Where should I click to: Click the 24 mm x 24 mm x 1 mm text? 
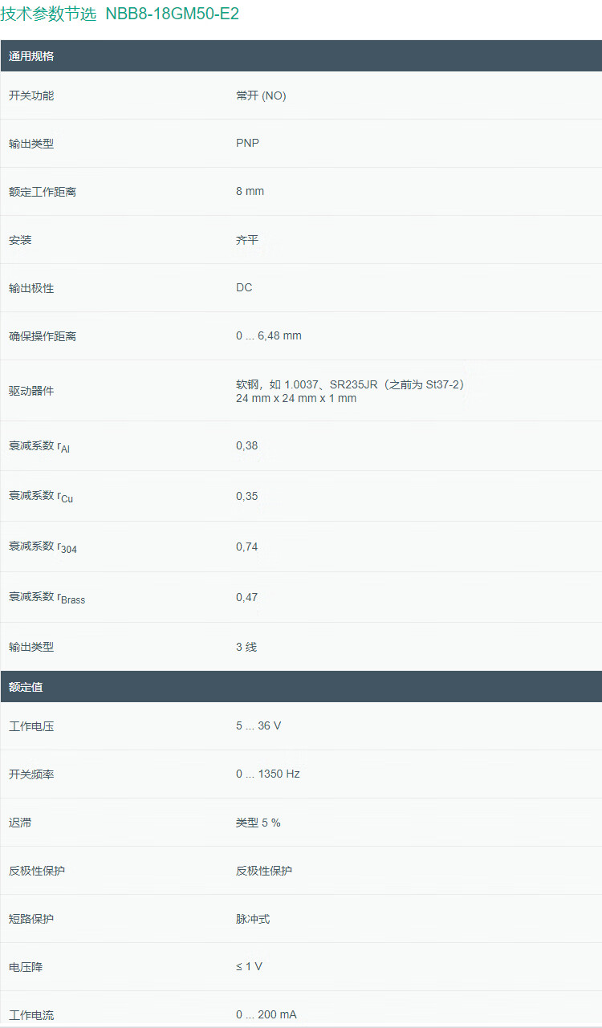[296, 398]
